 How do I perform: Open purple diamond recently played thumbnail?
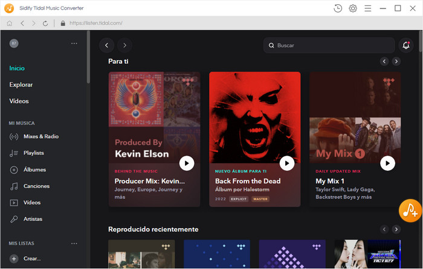point(292,254)
